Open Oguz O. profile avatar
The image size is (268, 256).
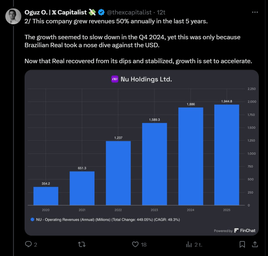(13, 17)
